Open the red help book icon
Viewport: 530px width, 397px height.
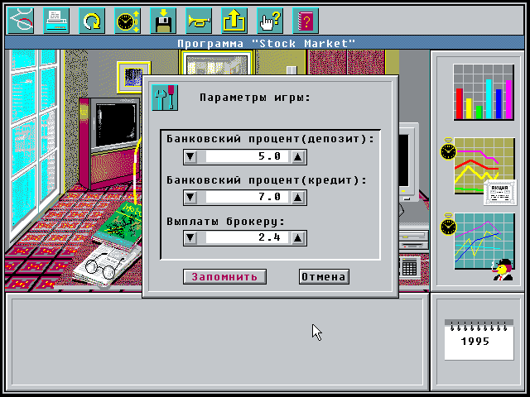[306, 21]
